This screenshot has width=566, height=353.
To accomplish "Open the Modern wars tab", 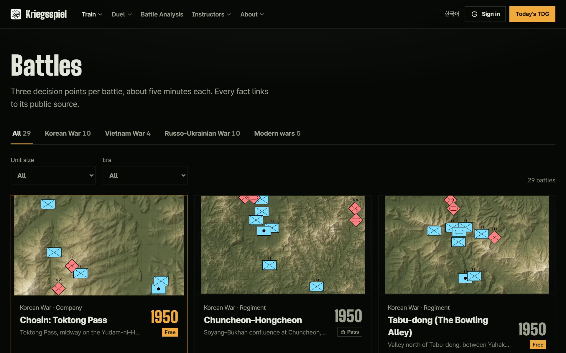I will click(x=277, y=134).
